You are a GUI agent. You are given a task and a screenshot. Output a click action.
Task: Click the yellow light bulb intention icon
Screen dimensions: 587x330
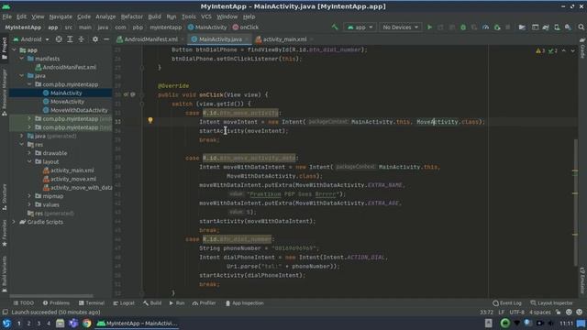(150, 120)
